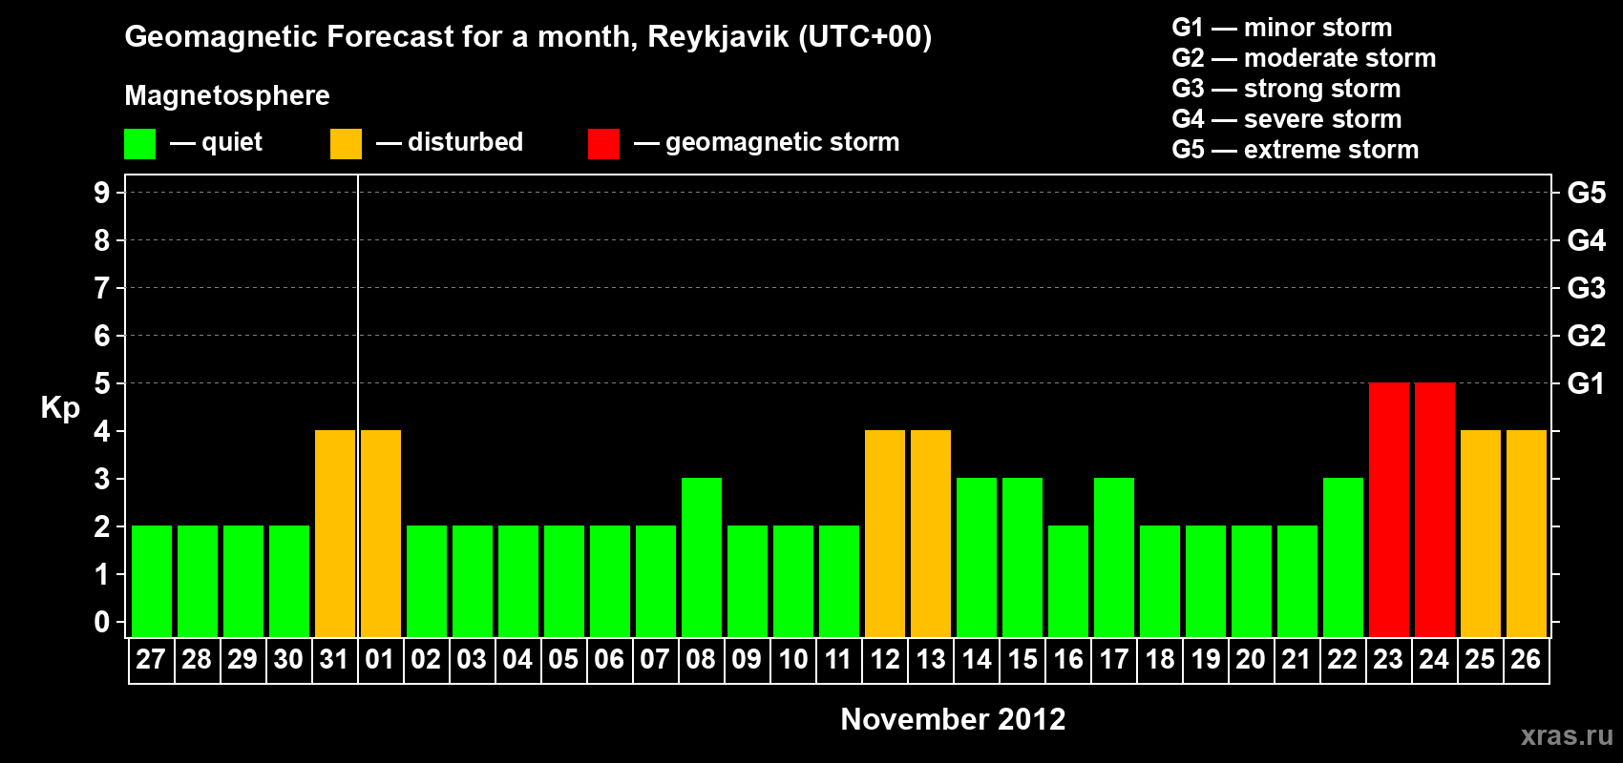Click Kp value 9 on left axis
Screen dimensions: 1623x763
click(102, 193)
